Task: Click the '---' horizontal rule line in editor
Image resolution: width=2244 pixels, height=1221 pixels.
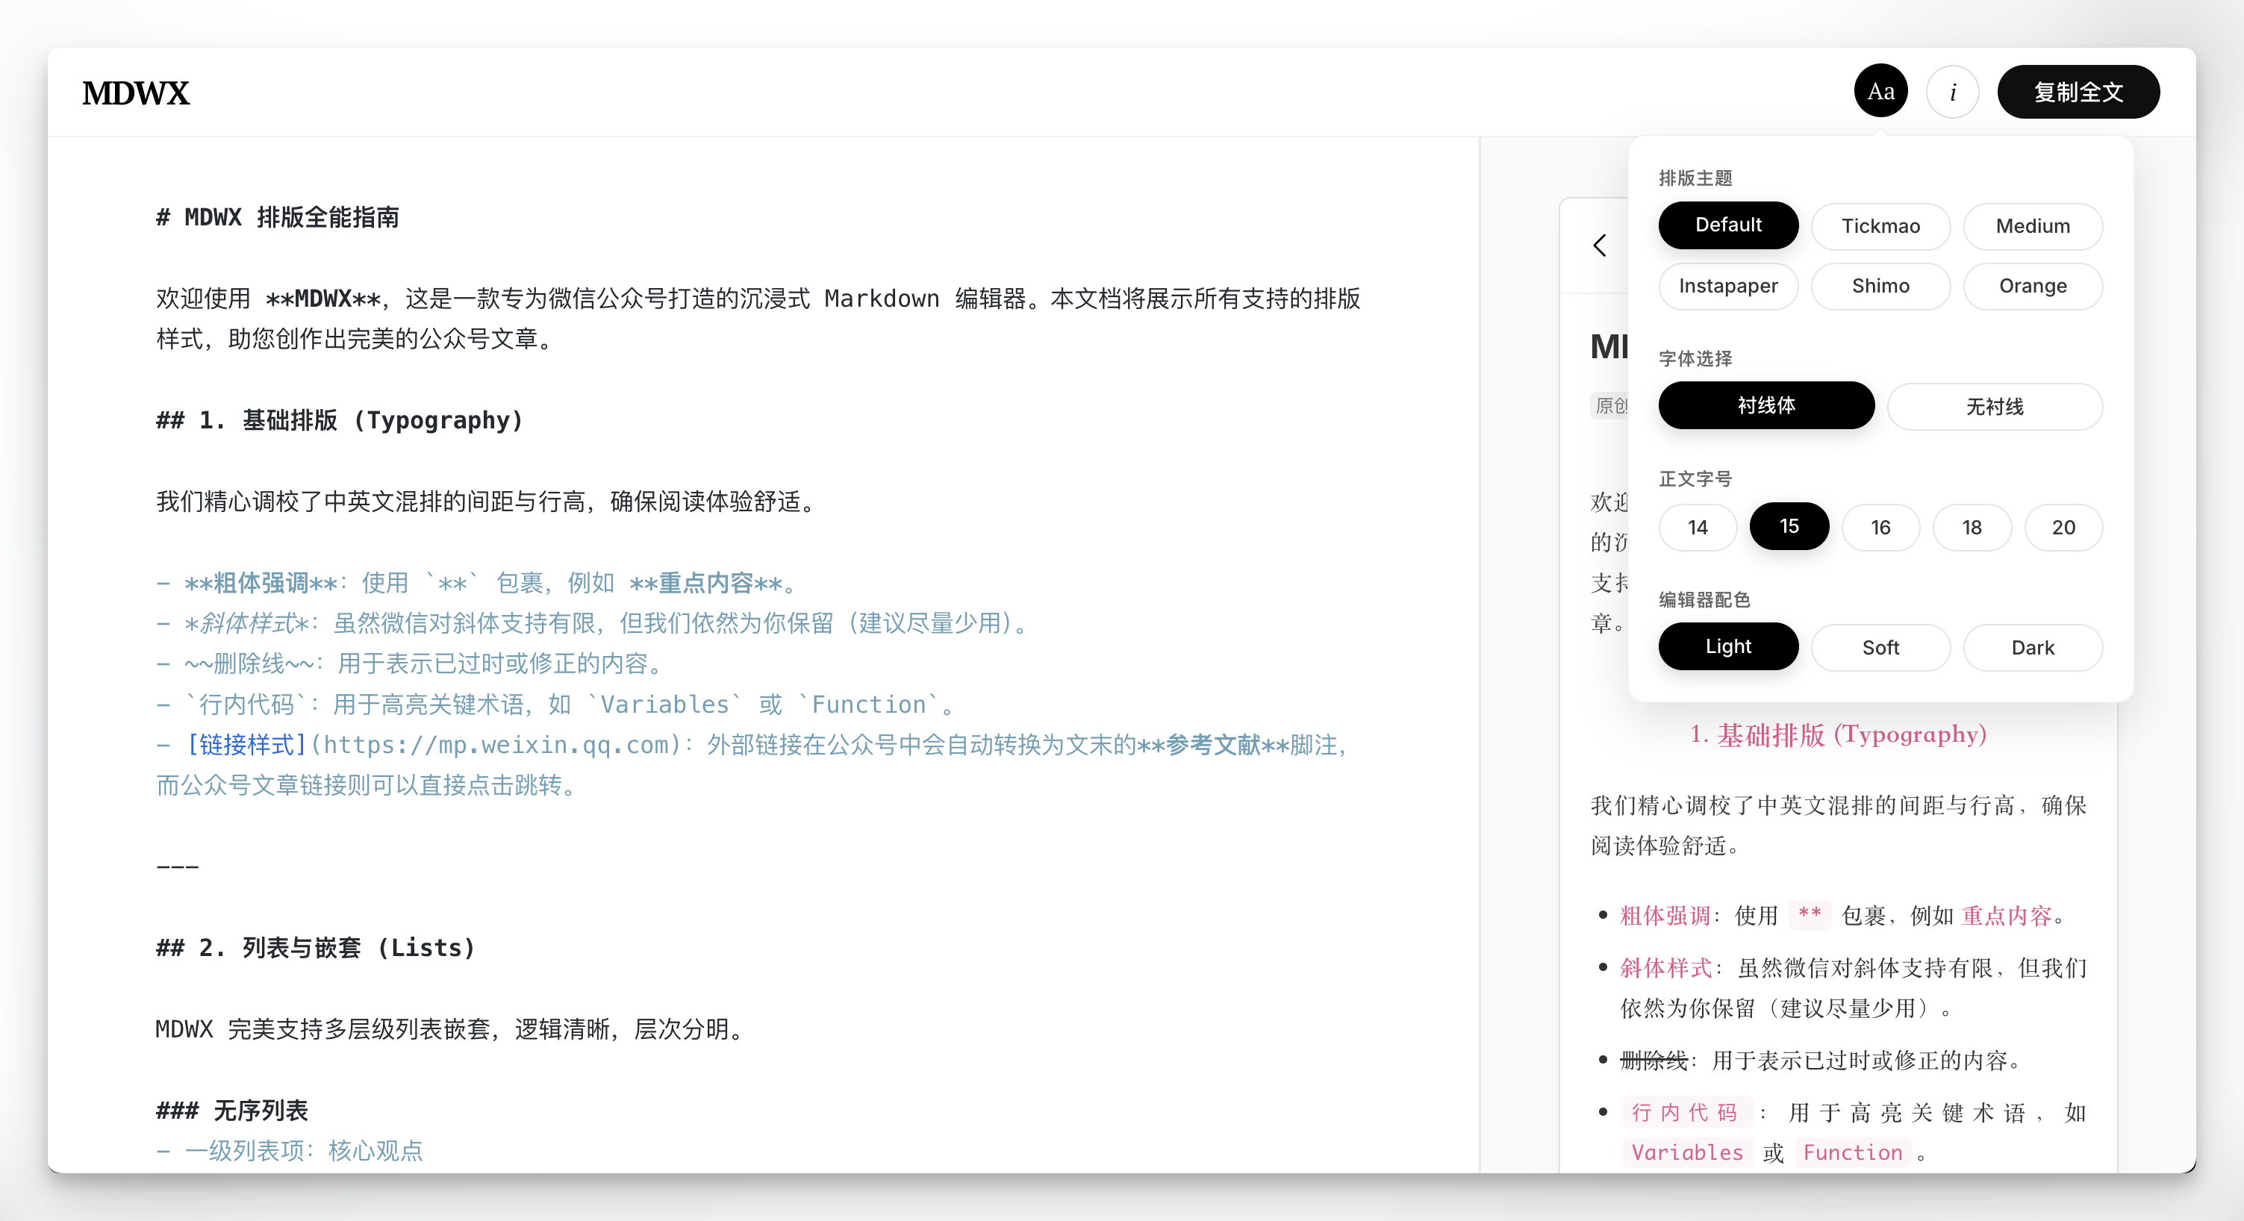Action: 178,866
